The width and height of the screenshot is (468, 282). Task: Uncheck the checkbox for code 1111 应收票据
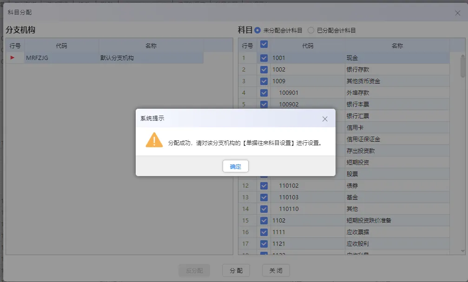pyautogui.click(x=264, y=232)
